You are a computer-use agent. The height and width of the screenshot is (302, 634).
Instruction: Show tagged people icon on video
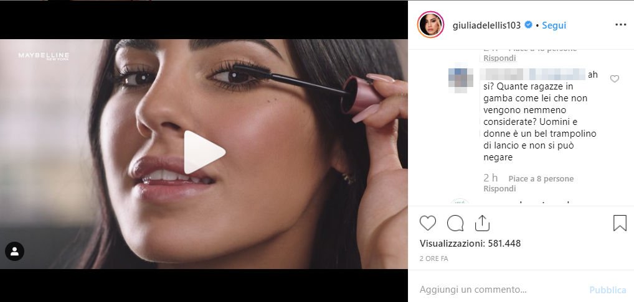(14, 251)
